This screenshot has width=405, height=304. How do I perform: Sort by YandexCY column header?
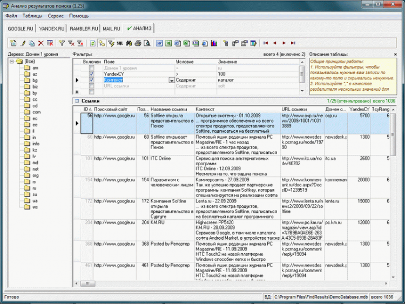[359, 109]
